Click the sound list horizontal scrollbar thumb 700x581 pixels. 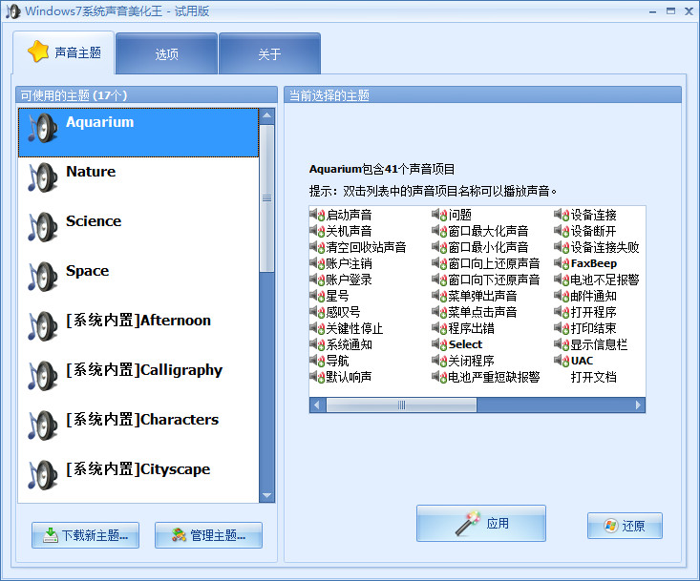point(401,405)
